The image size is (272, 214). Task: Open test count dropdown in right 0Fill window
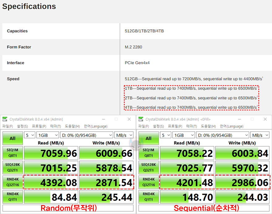[166, 135]
